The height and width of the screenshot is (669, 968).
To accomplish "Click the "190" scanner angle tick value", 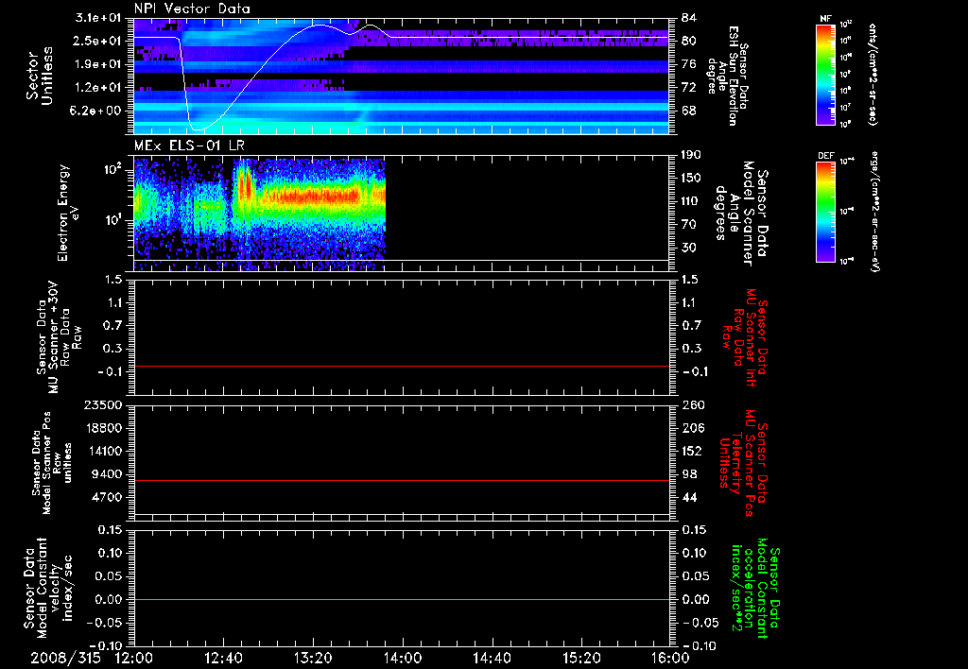I will click(x=693, y=155).
